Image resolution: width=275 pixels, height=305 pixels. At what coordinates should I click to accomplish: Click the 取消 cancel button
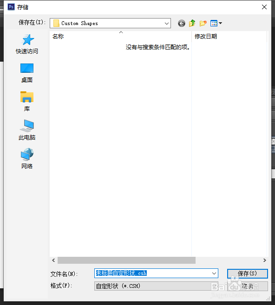coord(247,286)
